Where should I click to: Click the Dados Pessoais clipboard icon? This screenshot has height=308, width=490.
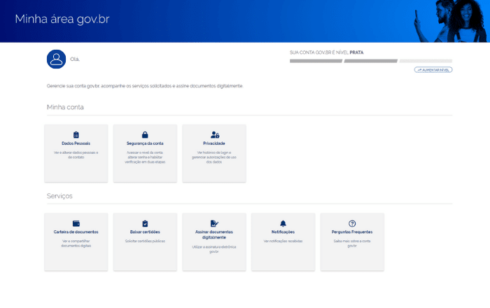76,134
